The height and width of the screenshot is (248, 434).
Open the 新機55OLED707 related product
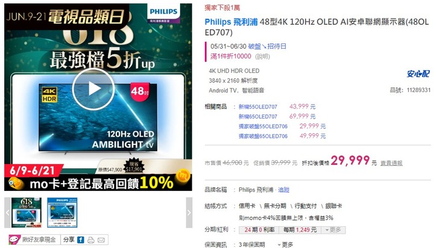(258, 107)
